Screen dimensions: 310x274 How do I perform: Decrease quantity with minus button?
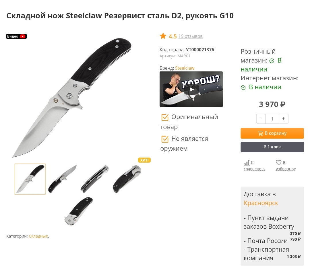pos(261,119)
